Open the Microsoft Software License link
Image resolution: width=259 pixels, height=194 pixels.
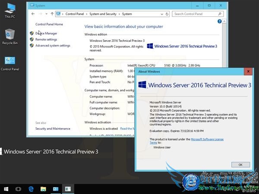pos(207,139)
